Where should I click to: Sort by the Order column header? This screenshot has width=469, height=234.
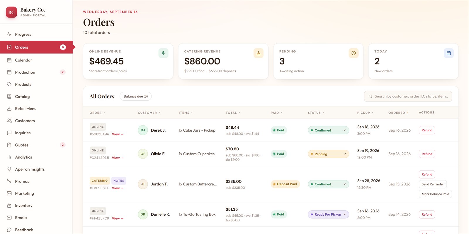click(x=97, y=113)
